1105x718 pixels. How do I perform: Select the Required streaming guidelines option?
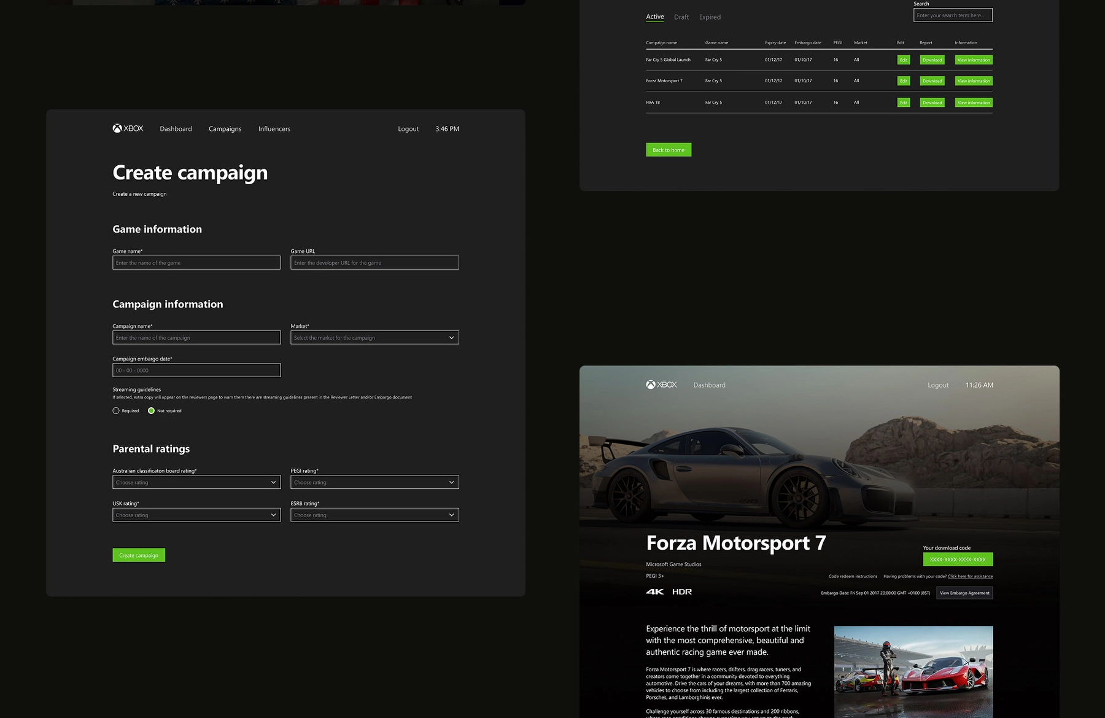click(116, 410)
